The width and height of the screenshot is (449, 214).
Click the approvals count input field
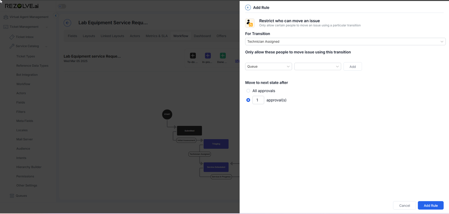click(x=258, y=100)
